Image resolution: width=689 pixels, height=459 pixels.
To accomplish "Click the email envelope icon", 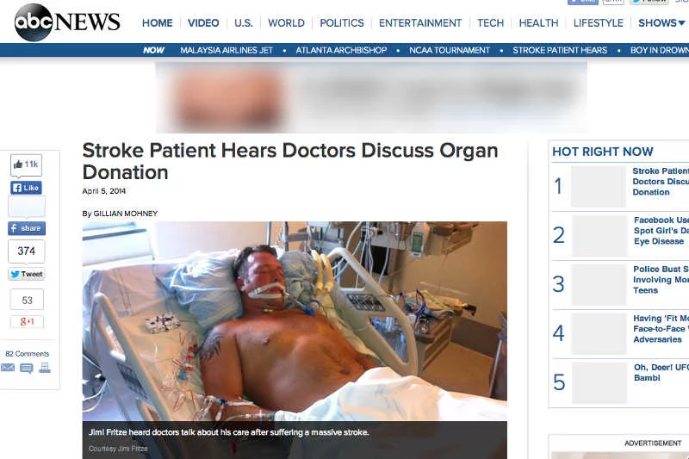I will point(8,368).
